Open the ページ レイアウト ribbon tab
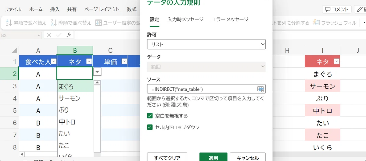Viewport: 366px width, 161px height. click(x=102, y=9)
